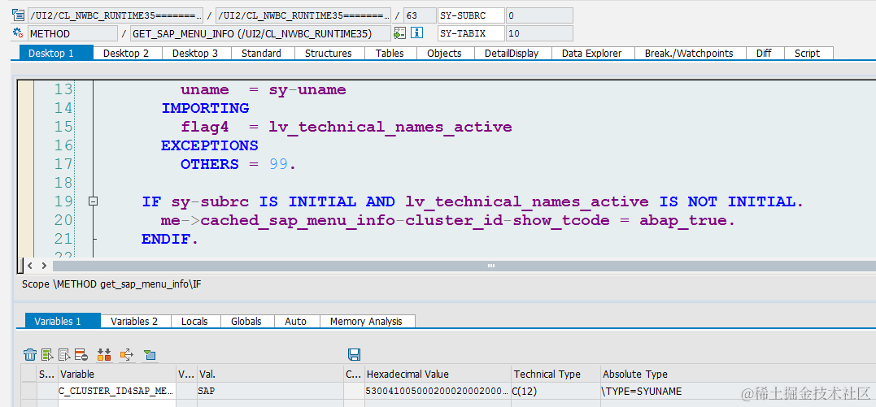Click lv_technical_names_active on line 15

coord(390,128)
